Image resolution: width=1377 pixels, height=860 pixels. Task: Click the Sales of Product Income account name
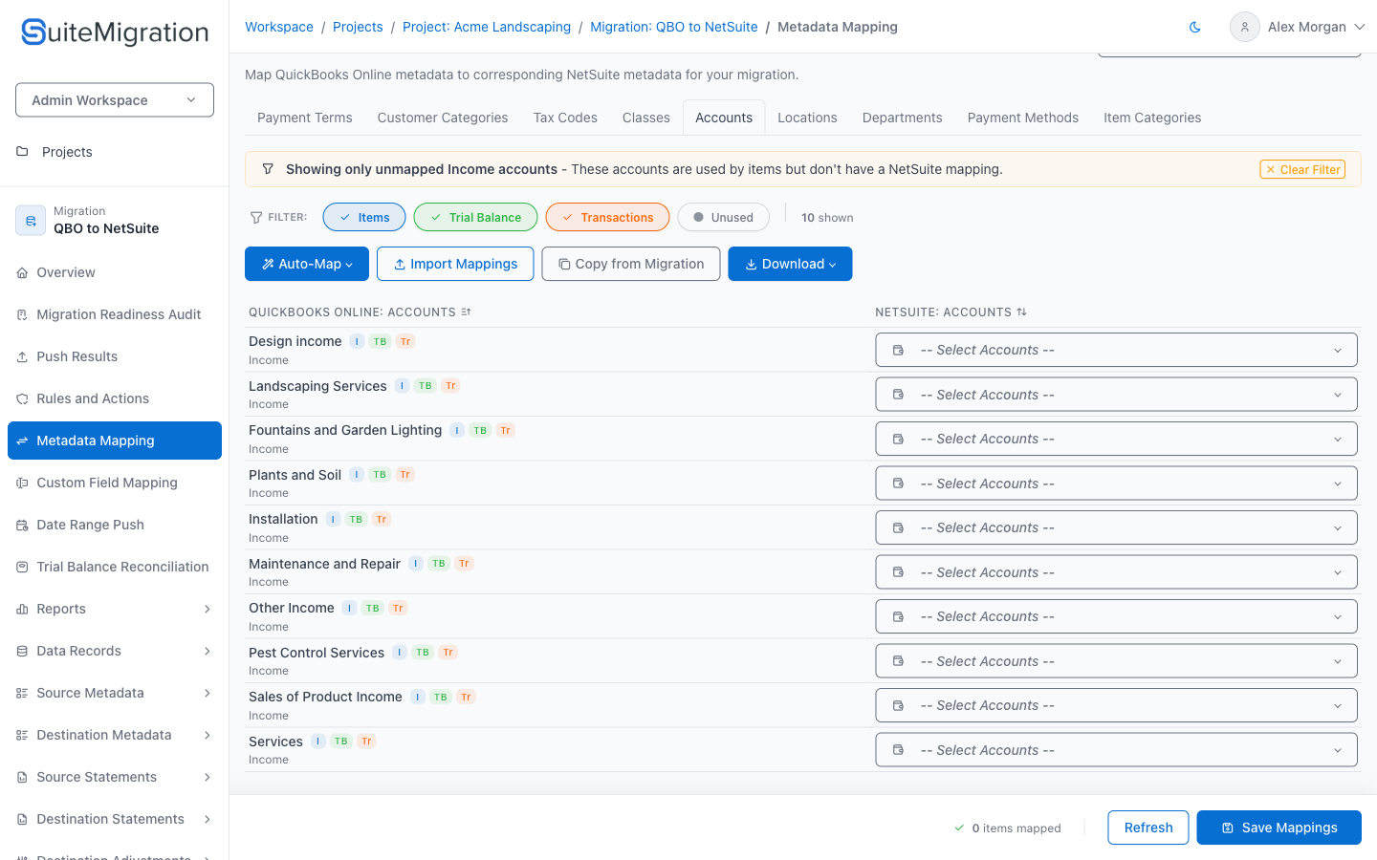tap(325, 697)
